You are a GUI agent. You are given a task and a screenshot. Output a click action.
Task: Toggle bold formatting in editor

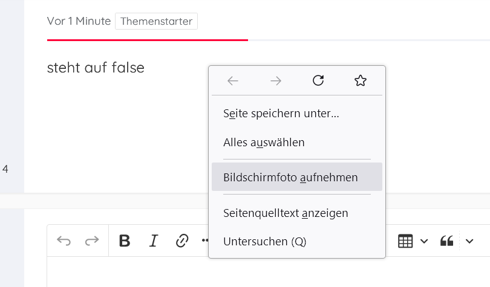125,241
